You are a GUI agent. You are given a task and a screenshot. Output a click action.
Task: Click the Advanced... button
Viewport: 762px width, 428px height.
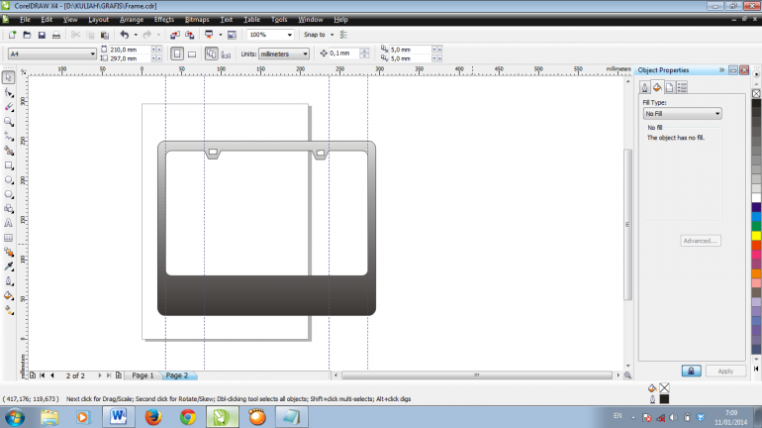[701, 241]
